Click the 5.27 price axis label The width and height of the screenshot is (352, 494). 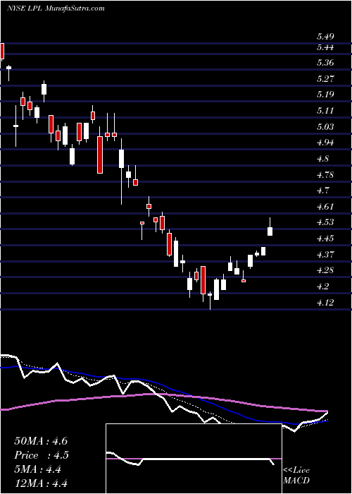325,79
